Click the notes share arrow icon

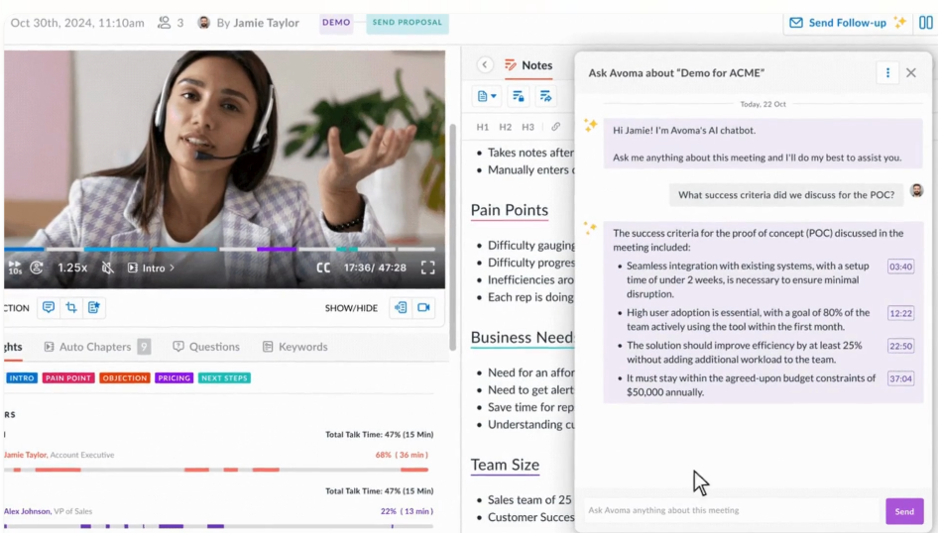545,96
